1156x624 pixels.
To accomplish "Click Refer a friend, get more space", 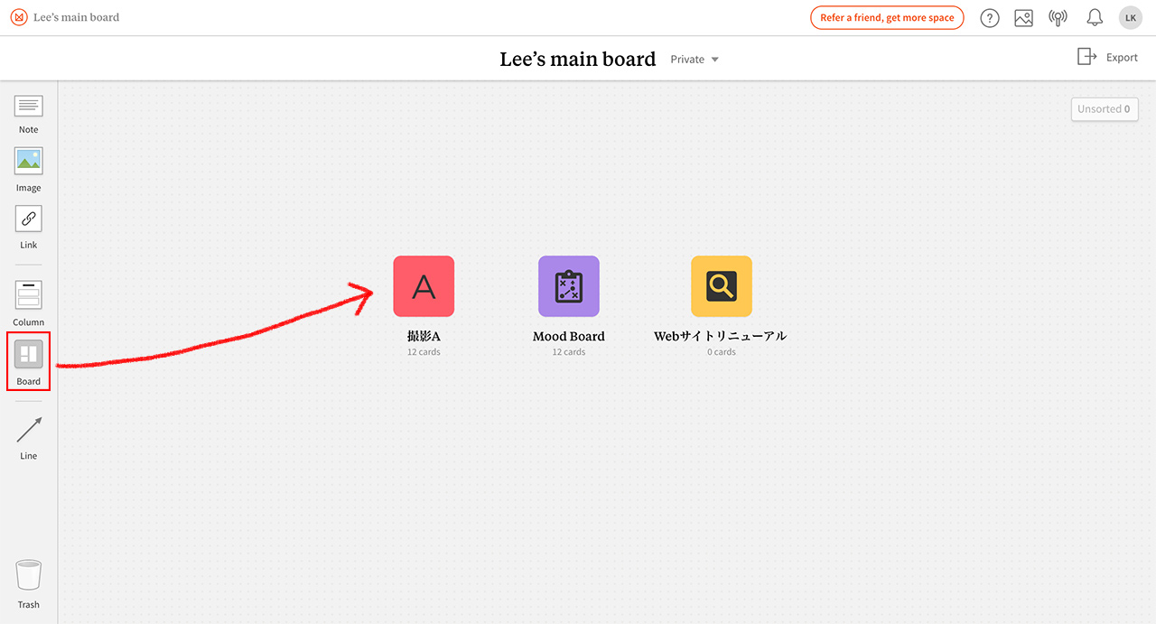I will coord(887,18).
